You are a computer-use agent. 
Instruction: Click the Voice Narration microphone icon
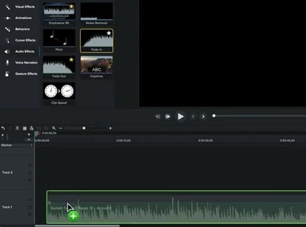coord(8,62)
